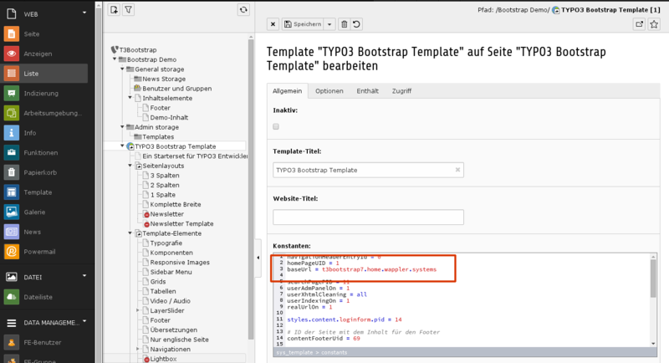Select Komplette Breite page in tree
The width and height of the screenshot is (669, 363).
176,204
